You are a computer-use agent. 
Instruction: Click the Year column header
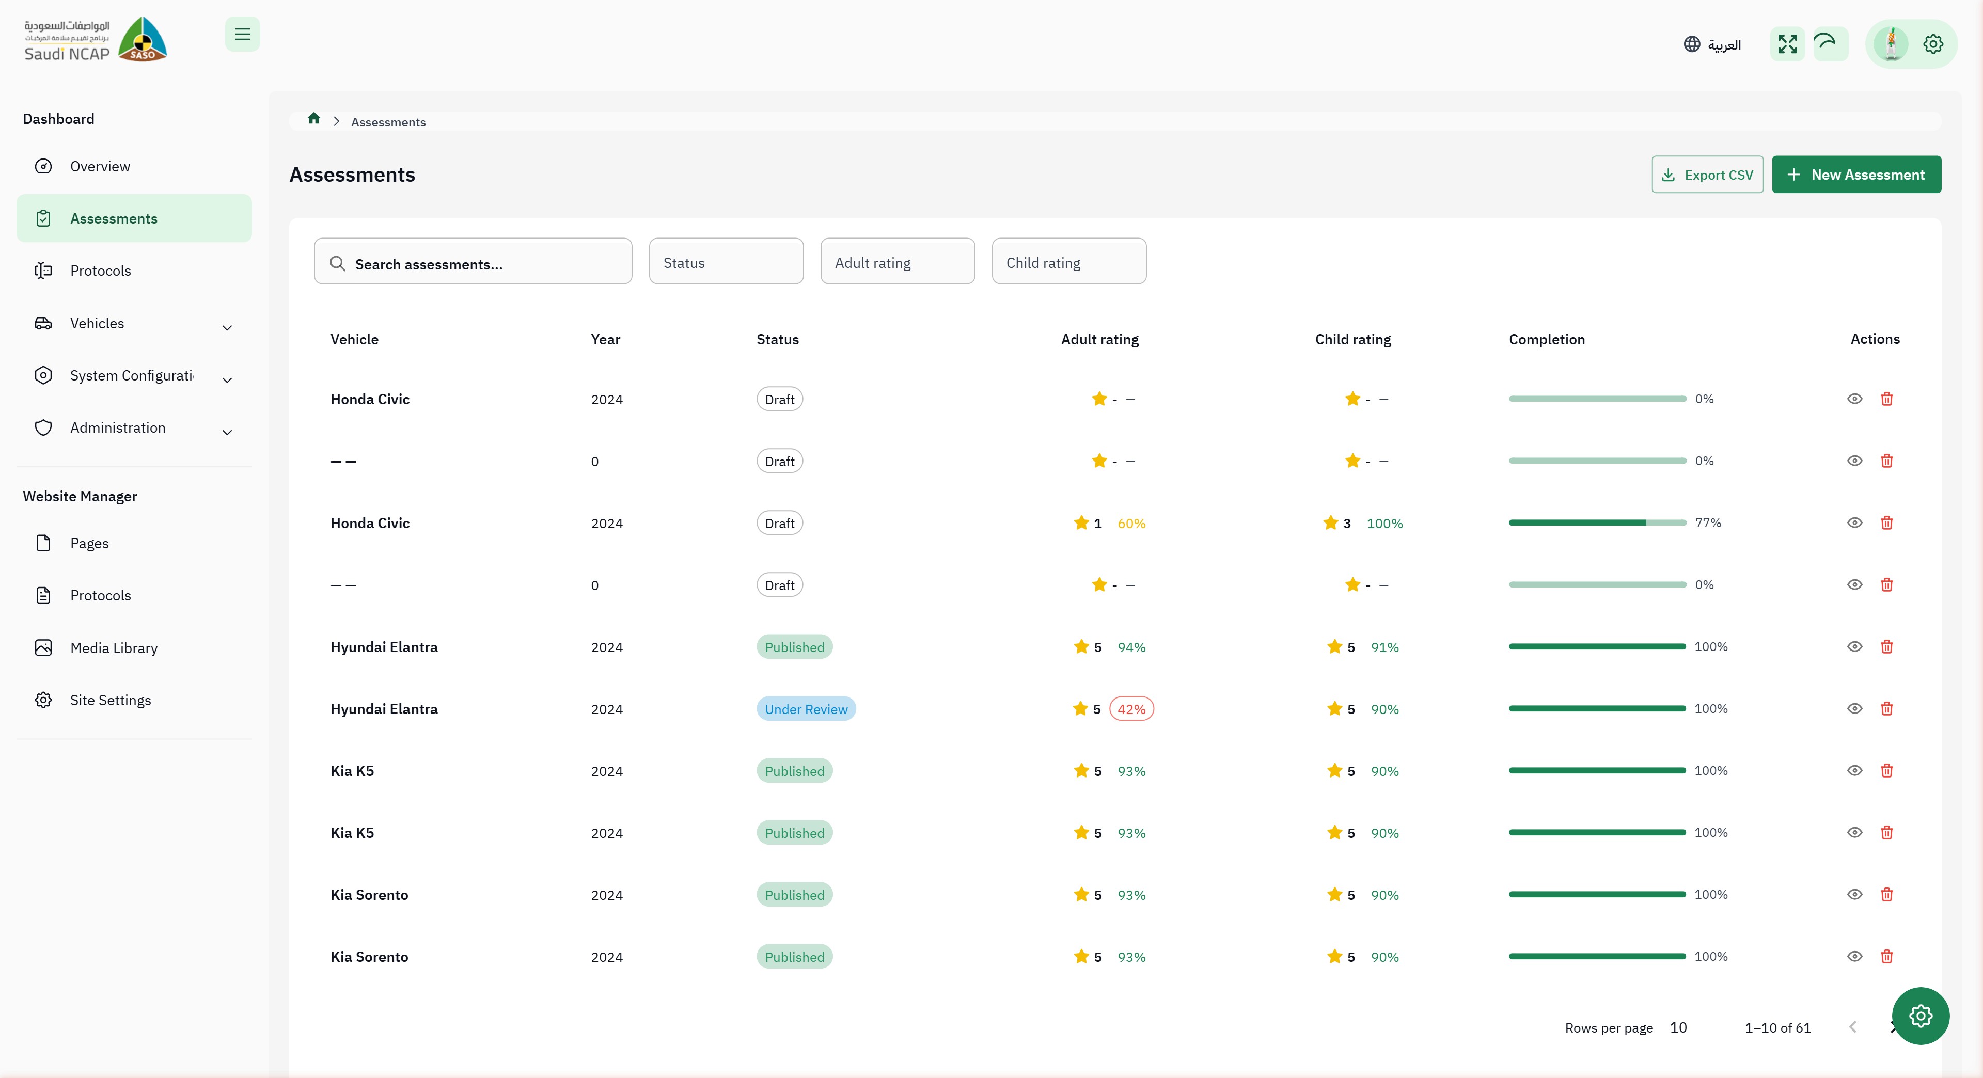click(605, 339)
